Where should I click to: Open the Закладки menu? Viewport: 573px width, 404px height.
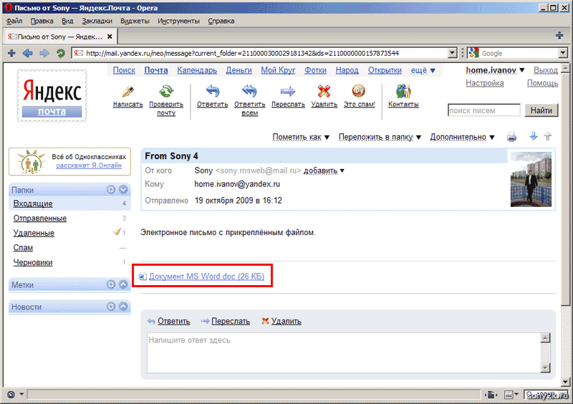(x=97, y=21)
